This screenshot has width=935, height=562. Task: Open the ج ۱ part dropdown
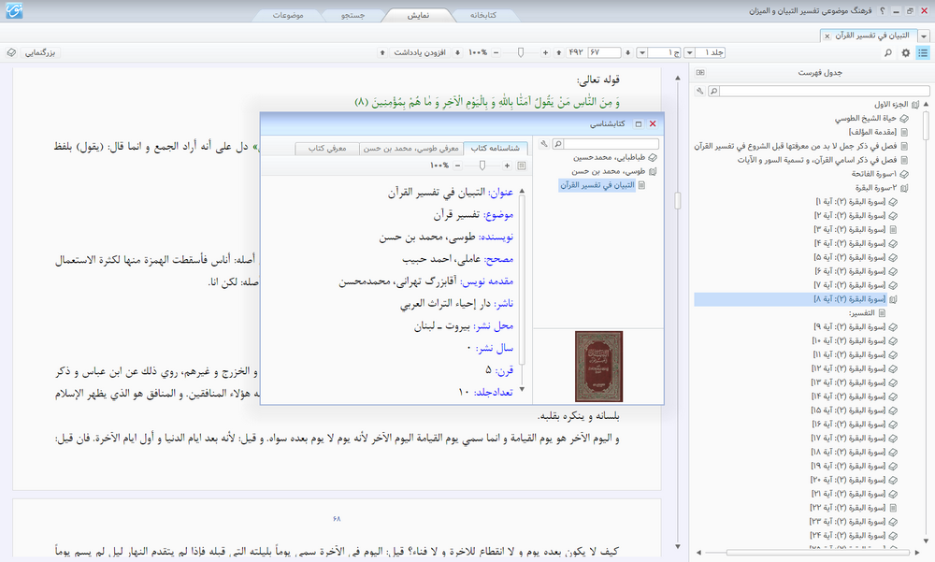click(x=642, y=52)
